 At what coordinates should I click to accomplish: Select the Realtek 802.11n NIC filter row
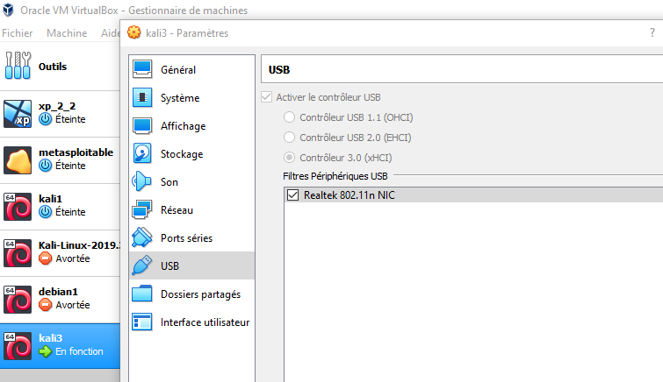[x=473, y=195]
